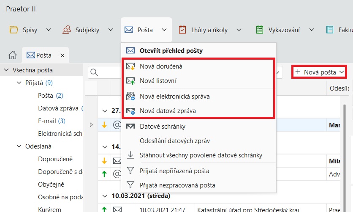Click Stáhnout všechny povolené datové schránky
This screenshot has width=353, height=212.
201,155
